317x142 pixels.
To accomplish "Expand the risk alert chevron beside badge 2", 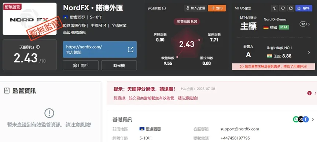I will (315, 93).
